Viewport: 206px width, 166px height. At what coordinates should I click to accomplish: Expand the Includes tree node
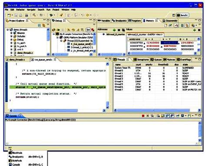click(11, 36)
